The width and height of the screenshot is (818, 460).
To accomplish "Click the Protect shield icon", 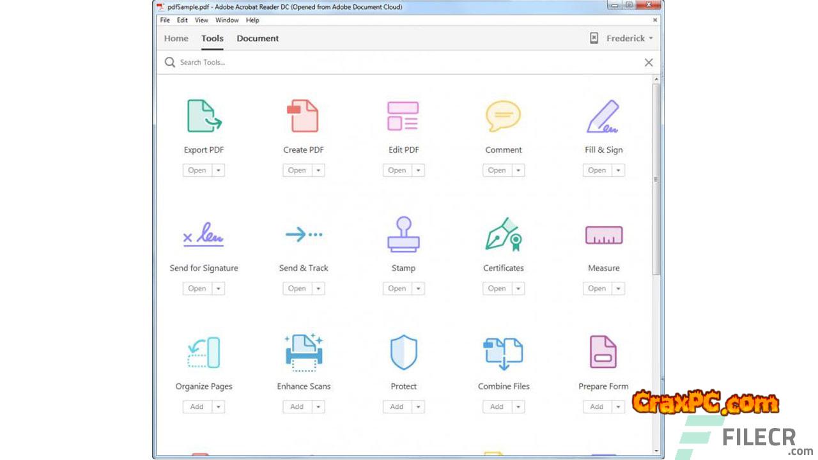I will pos(403,353).
